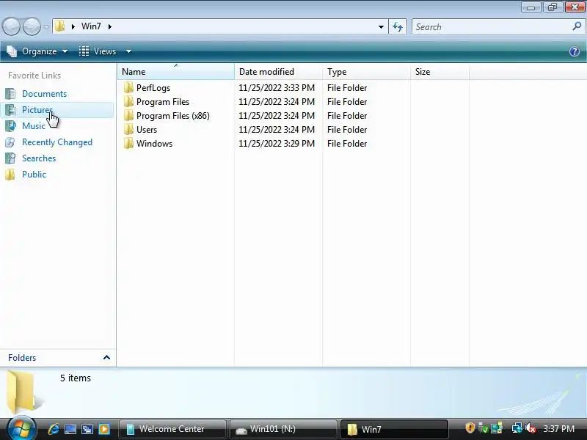Open Searches in Favorite Links
The image size is (587, 440).
click(x=39, y=158)
